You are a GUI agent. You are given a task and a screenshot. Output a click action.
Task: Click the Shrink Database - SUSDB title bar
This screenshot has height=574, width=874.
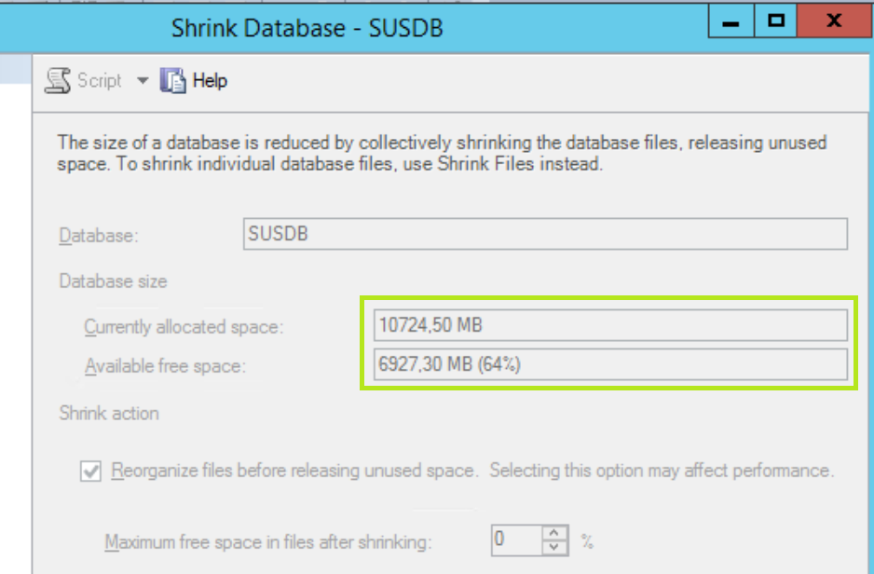pos(307,28)
